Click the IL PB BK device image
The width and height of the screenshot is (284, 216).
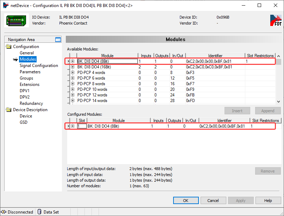click(x=16, y=20)
